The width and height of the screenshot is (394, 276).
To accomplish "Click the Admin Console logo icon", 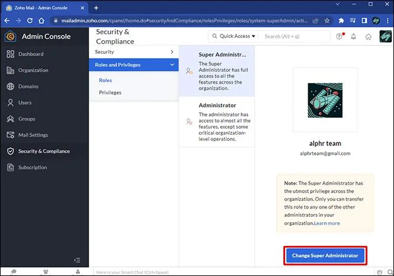I will tap(10, 37).
